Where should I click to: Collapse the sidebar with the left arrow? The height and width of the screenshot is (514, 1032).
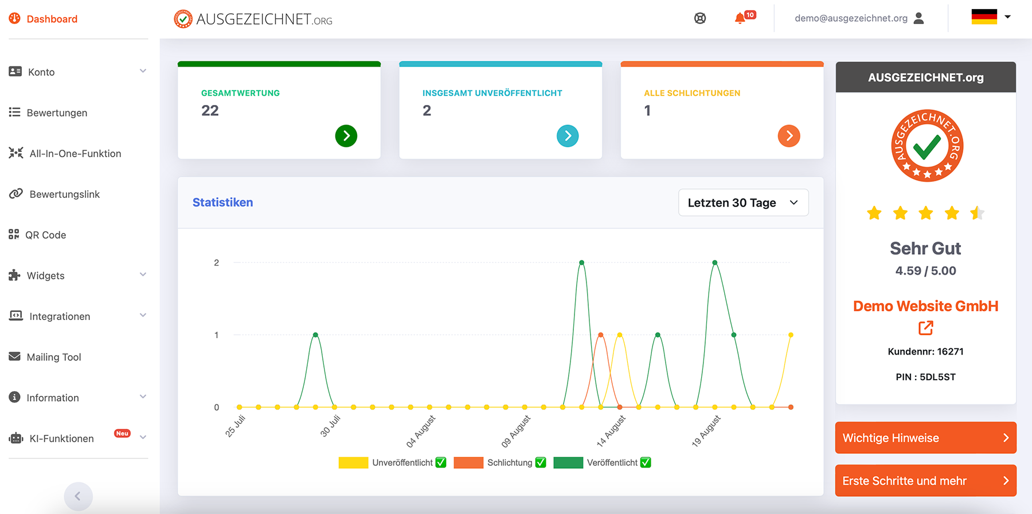coord(78,496)
